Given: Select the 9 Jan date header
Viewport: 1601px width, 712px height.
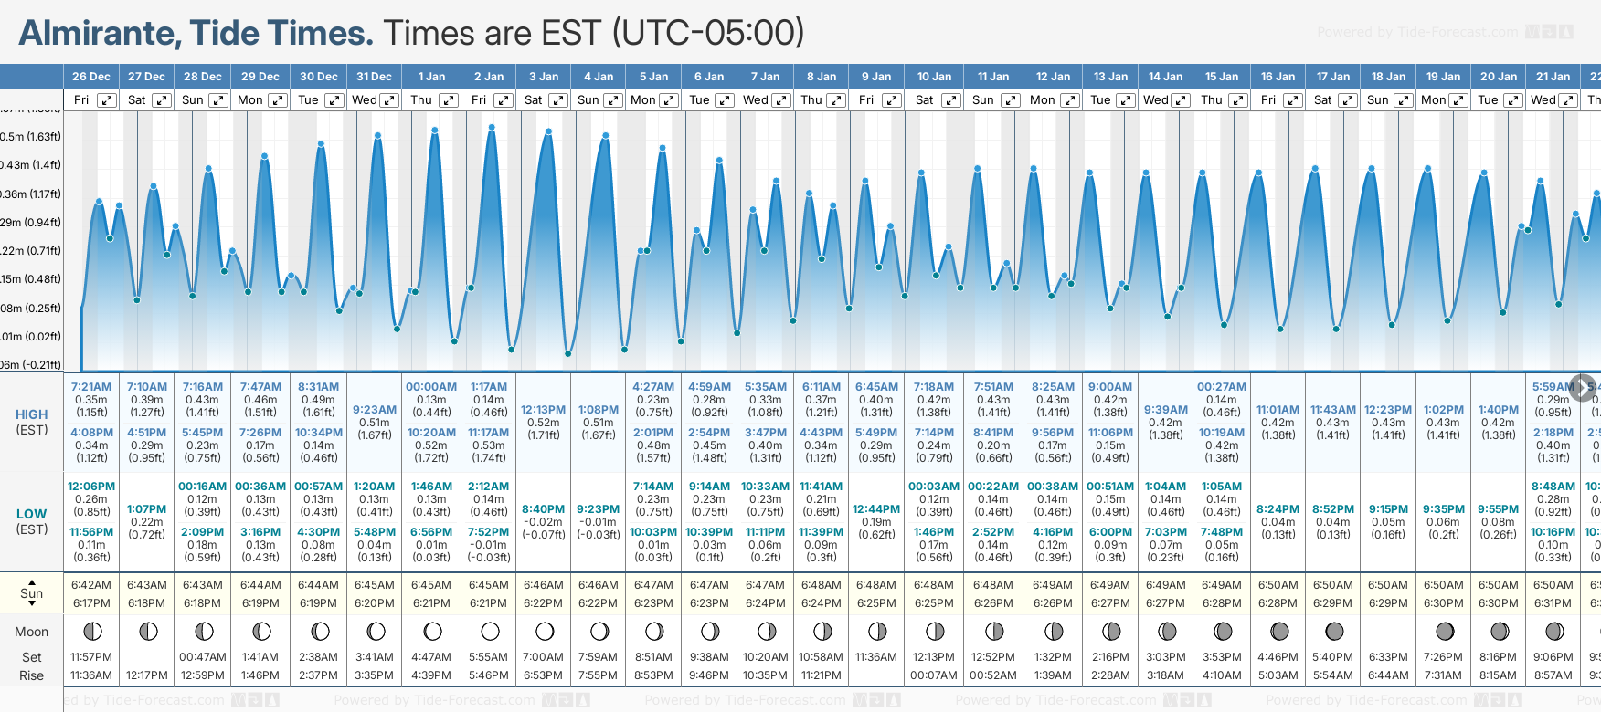Looking at the screenshot, I should click(876, 77).
